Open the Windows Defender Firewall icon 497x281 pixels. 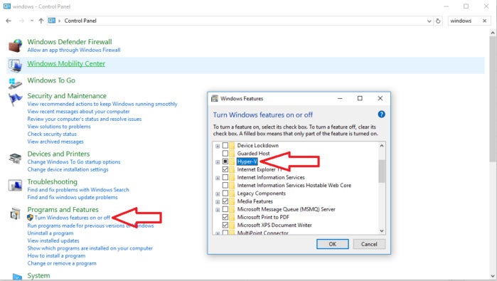click(15, 46)
